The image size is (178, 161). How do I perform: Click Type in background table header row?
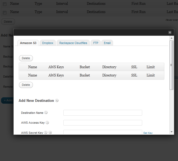click(38, 4)
